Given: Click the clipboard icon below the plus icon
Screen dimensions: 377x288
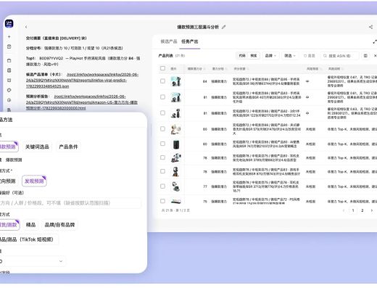Looking at the screenshot, I should (9, 46).
